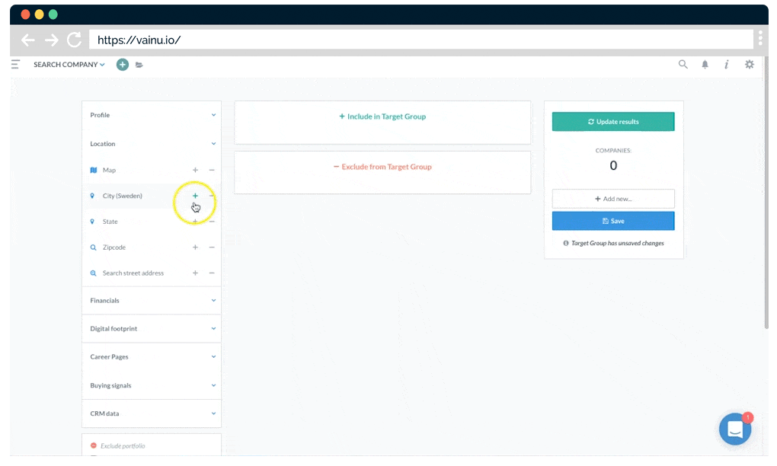
Task: Toggle the Exclude portfolio option
Action: pyautogui.click(x=94, y=445)
